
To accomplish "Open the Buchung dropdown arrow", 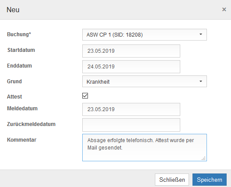I will click(201, 34).
